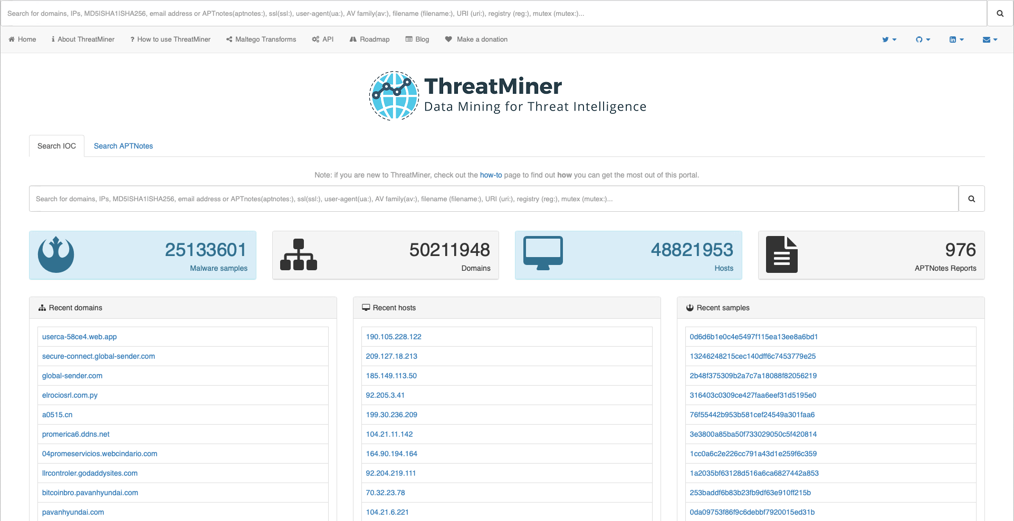The height and width of the screenshot is (521, 1014).
Task: Click the magnifier button in the top search bar
Action: [1000, 13]
